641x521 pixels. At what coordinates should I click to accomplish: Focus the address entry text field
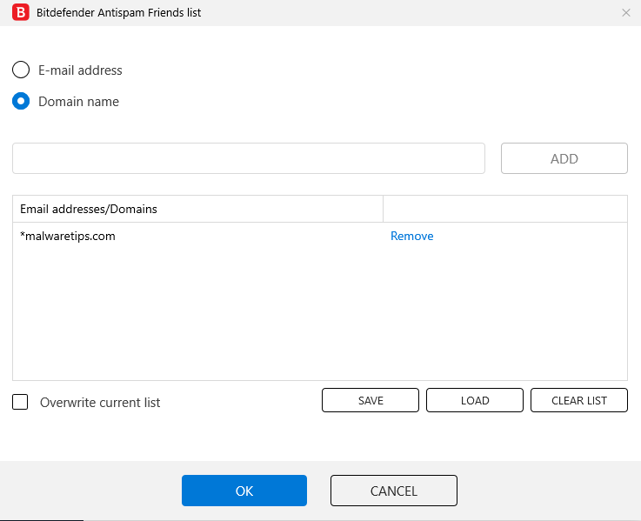point(248,158)
